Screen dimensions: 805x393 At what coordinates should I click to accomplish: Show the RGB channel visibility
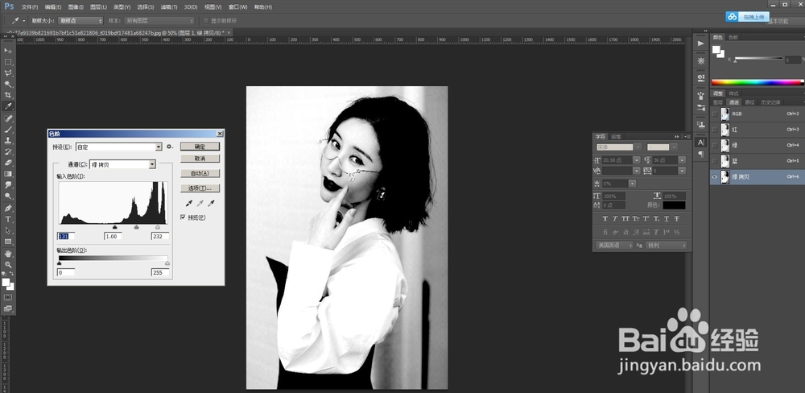click(x=715, y=114)
